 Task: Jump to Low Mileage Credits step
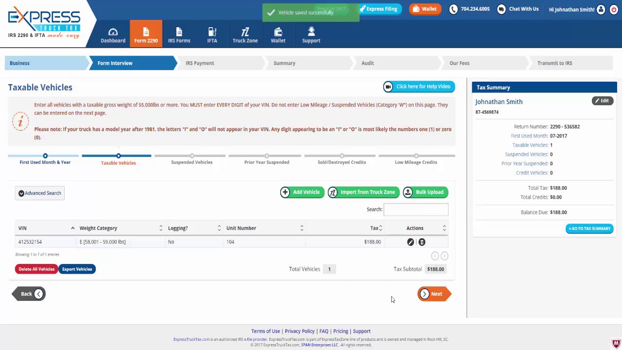(416, 159)
